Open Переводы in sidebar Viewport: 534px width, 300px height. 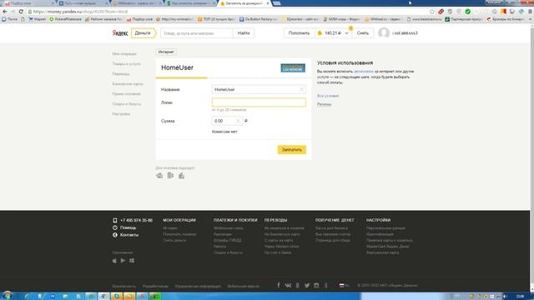(121, 74)
